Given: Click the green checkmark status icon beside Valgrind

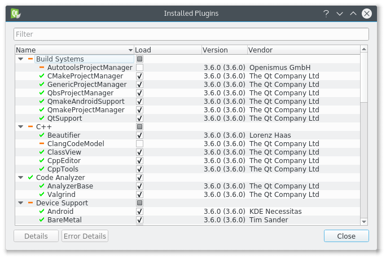Looking at the screenshot, I should (42, 194).
